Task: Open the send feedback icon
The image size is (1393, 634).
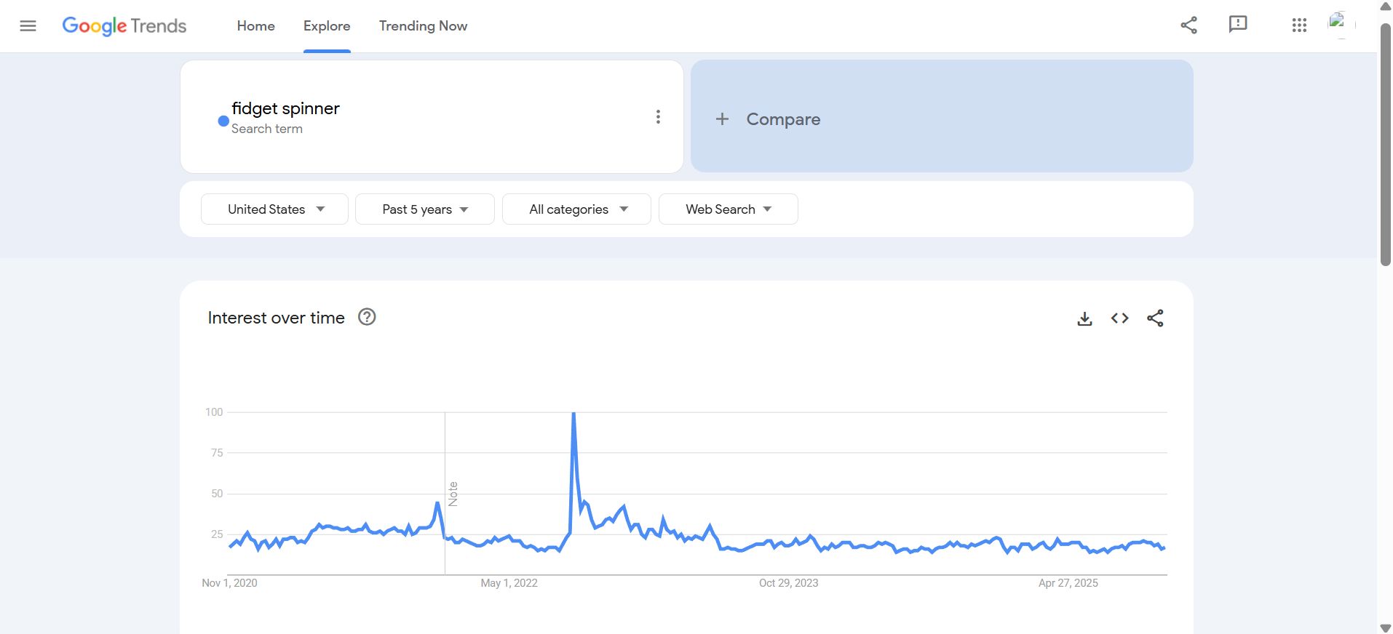Action: (x=1237, y=25)
